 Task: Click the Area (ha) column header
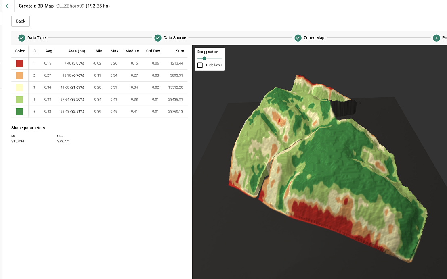click(77, 51)
